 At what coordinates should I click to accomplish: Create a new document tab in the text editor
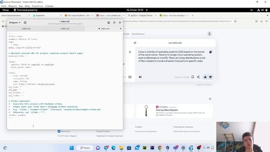[x=25, y=22]
